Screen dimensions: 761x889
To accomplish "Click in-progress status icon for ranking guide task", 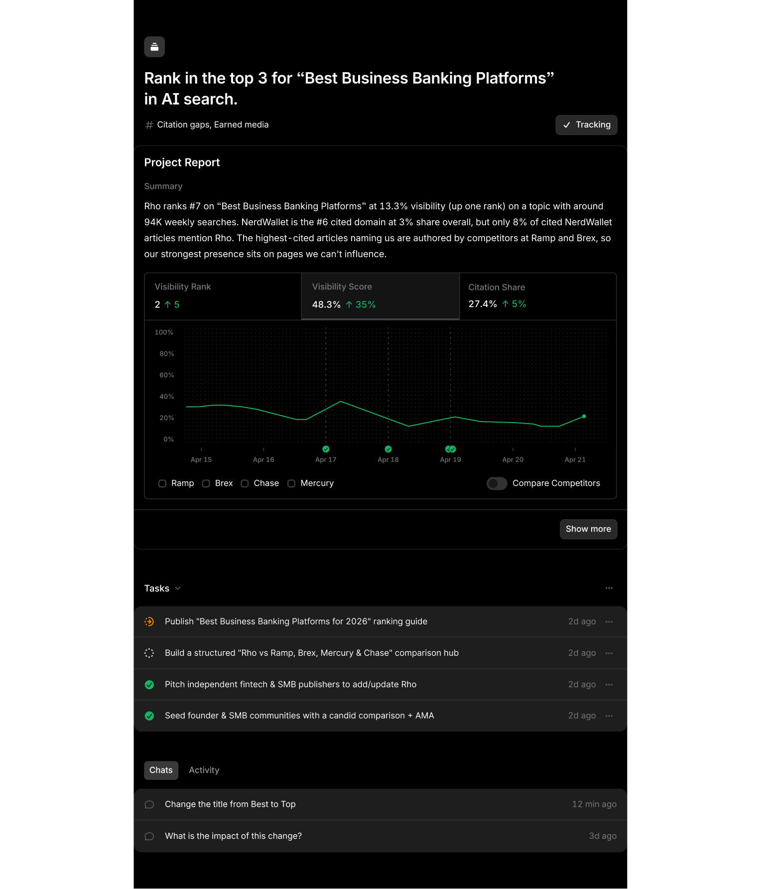I will [x=149, y=622].
